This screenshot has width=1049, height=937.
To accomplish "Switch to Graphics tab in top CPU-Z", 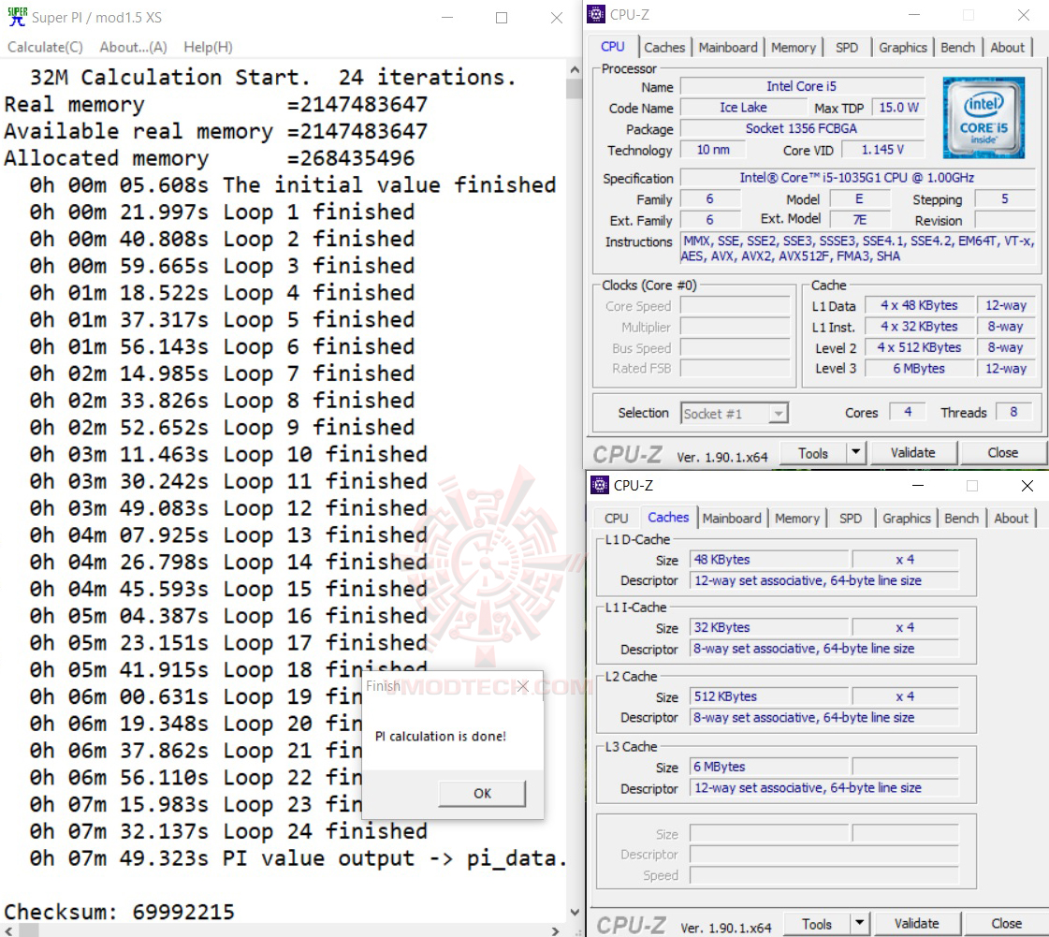I will 902,48.
